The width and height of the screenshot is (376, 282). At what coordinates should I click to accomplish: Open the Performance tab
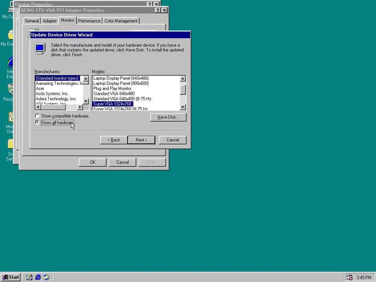click(89, 21)
